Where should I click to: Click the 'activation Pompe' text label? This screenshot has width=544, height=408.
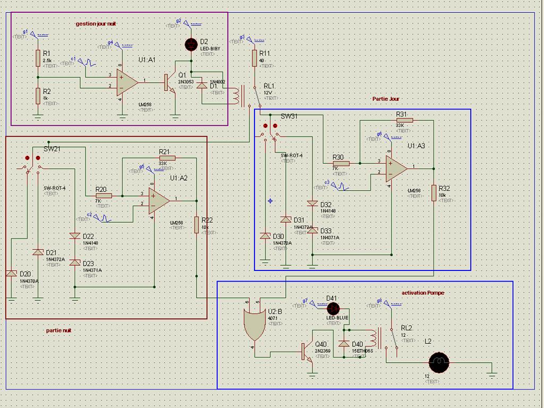422,293
